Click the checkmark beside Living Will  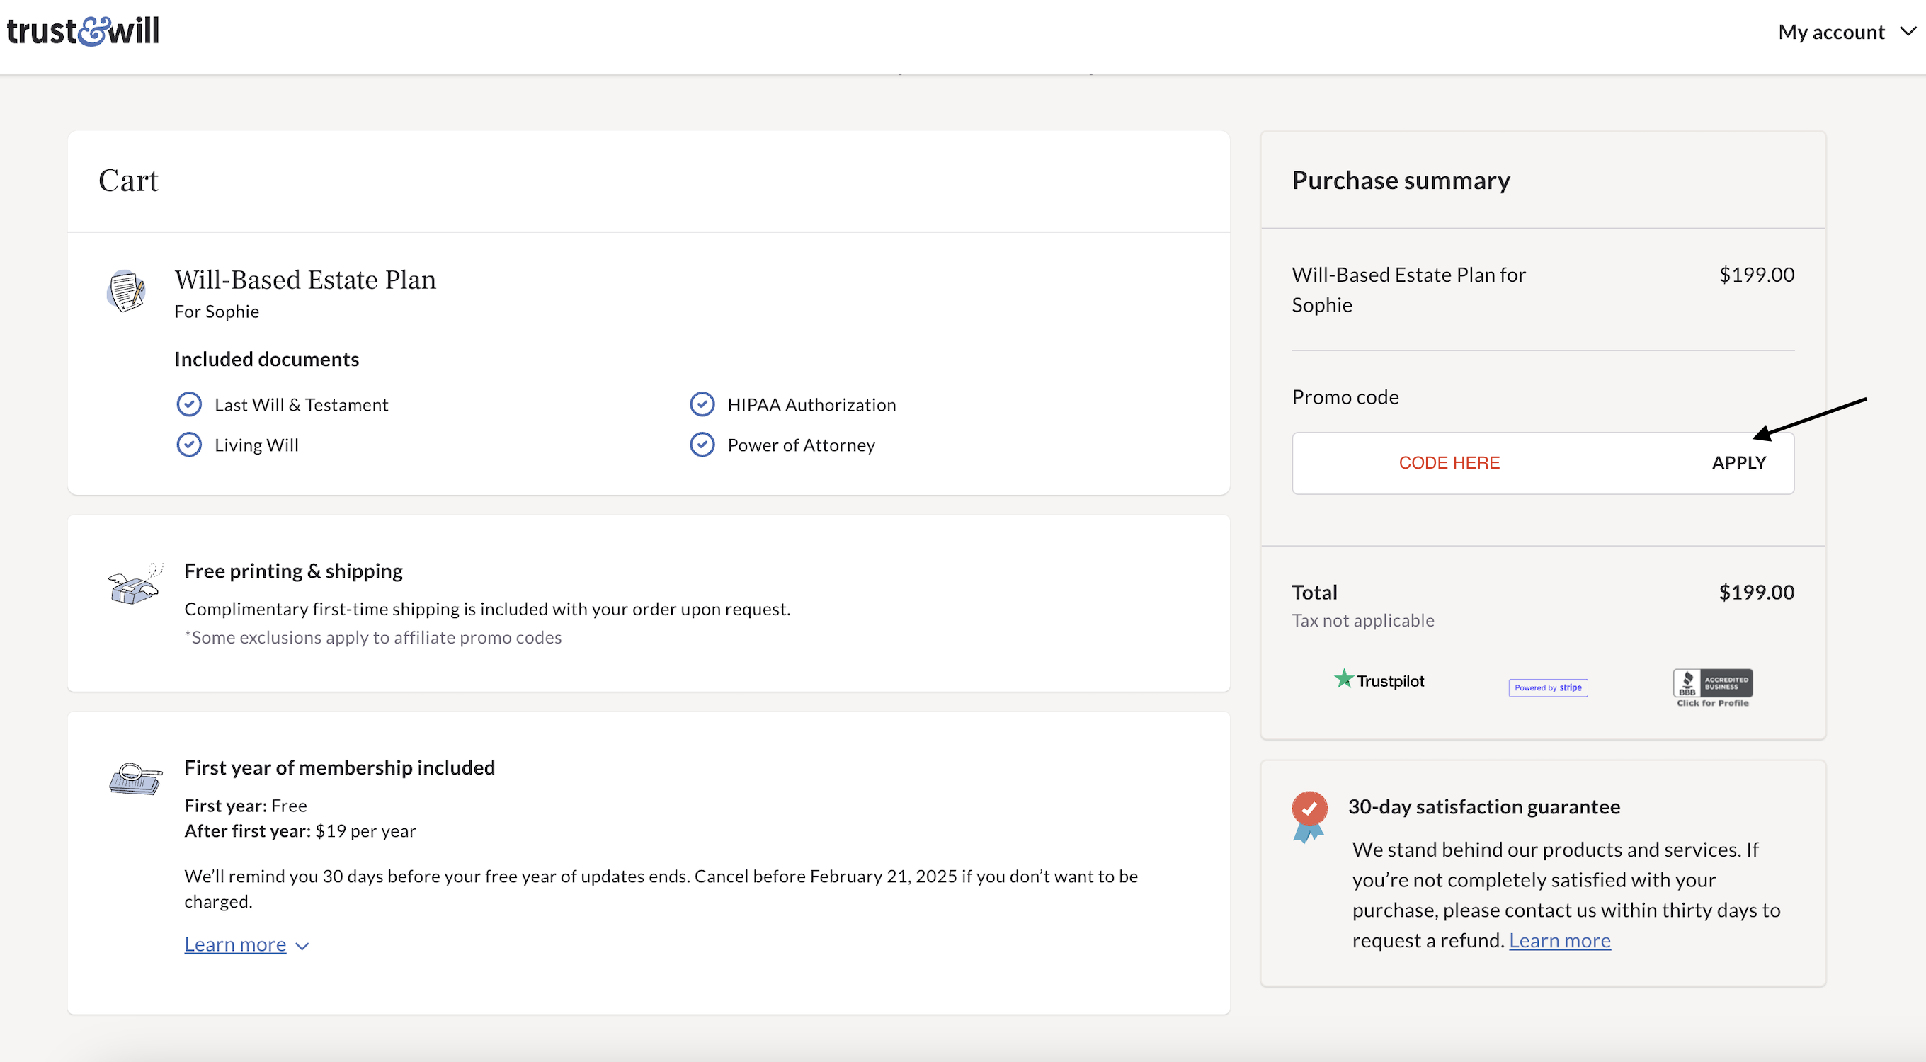[189, 445]
